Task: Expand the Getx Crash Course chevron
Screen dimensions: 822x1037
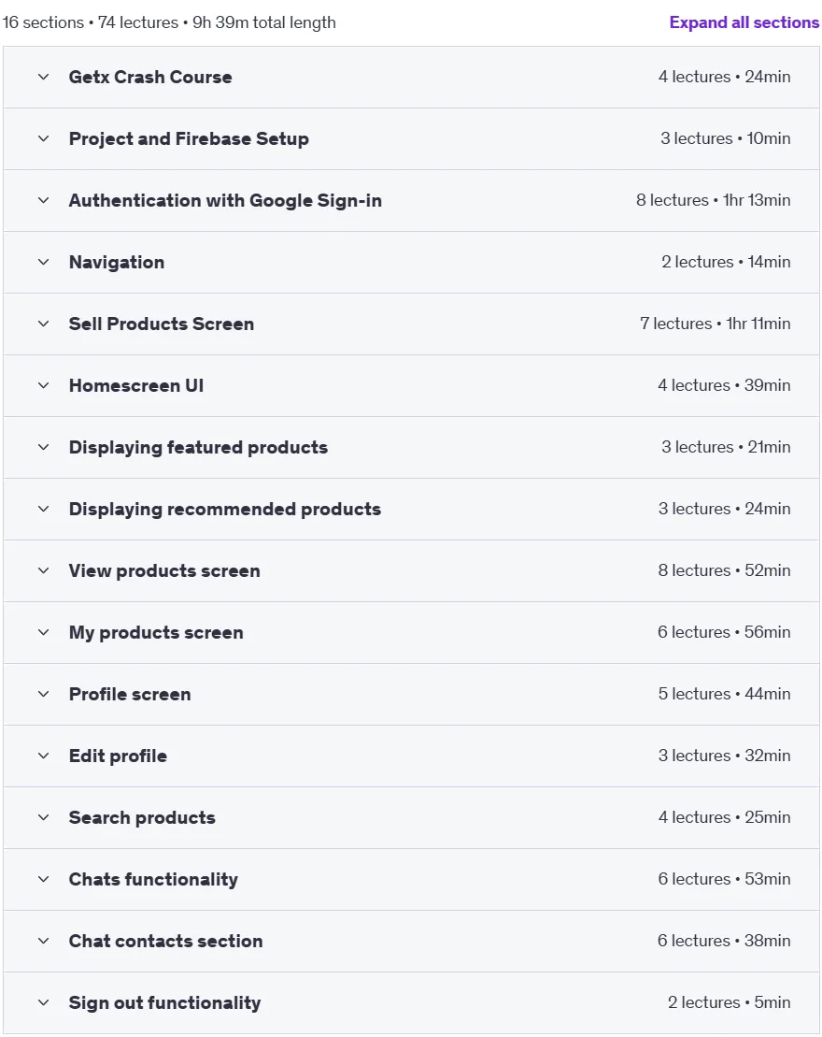Action: click(44, 77)
